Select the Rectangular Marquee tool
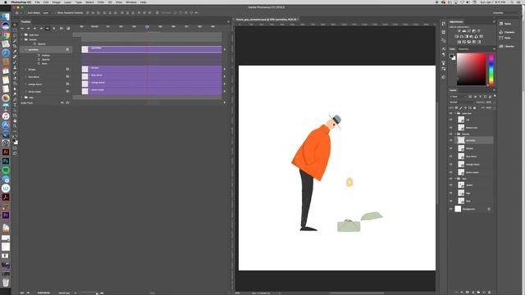The width and height of the screenshot is (525, 295). coord(15,30)
